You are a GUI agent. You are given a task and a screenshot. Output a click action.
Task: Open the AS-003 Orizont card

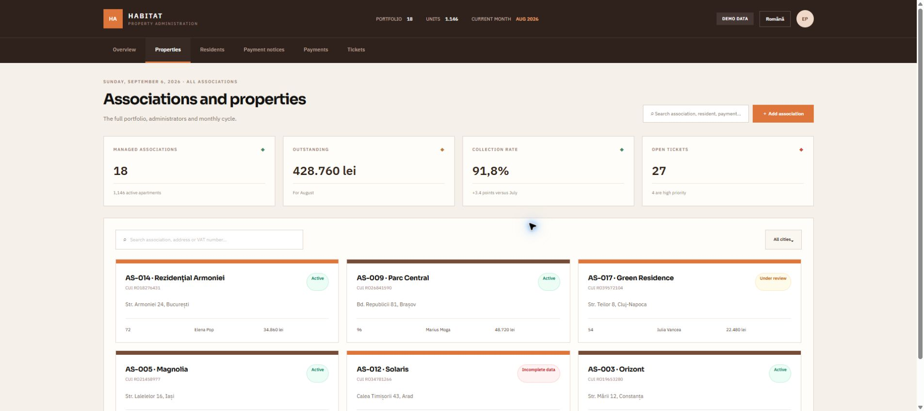pos(689,381)
